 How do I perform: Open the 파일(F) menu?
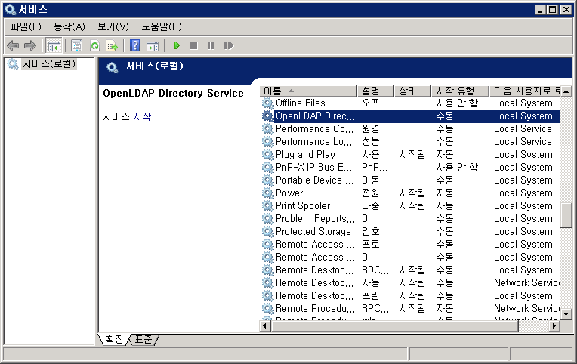26,26
